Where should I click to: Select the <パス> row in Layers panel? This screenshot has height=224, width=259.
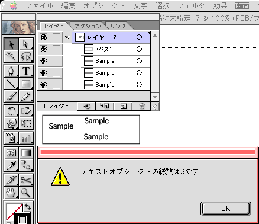[116, 49]
